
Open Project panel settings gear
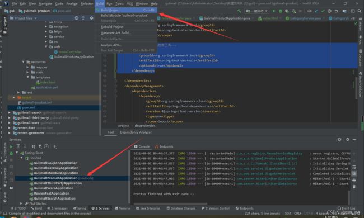pos(91,18)
